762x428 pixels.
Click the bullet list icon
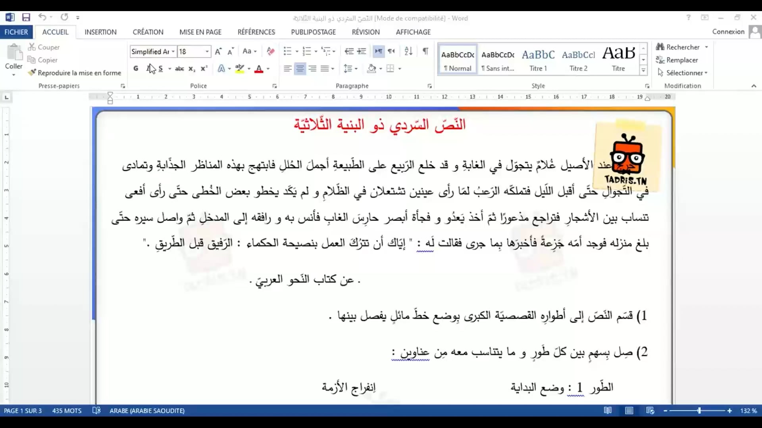287,51
